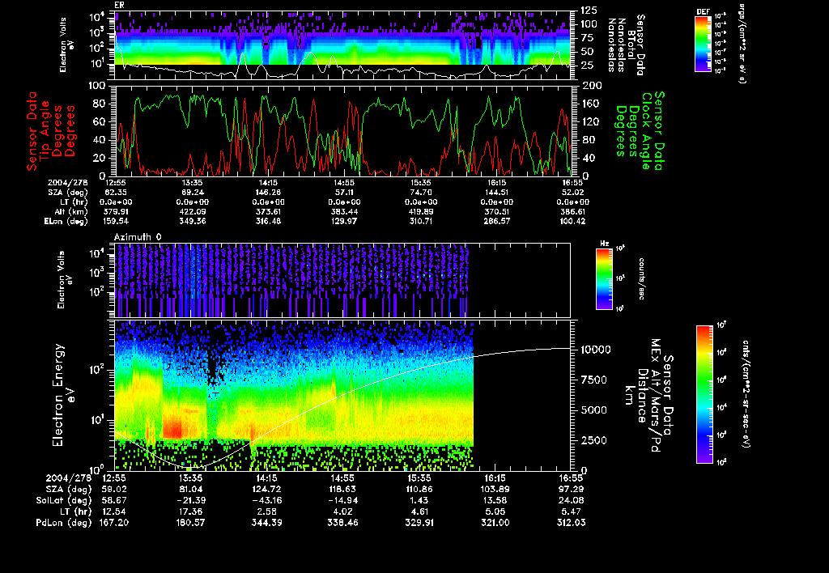Click the cnts/(cm**2-sr-sec-eV) color bar
The height and width of the screenshot is (573, 829).
(704, 394)
